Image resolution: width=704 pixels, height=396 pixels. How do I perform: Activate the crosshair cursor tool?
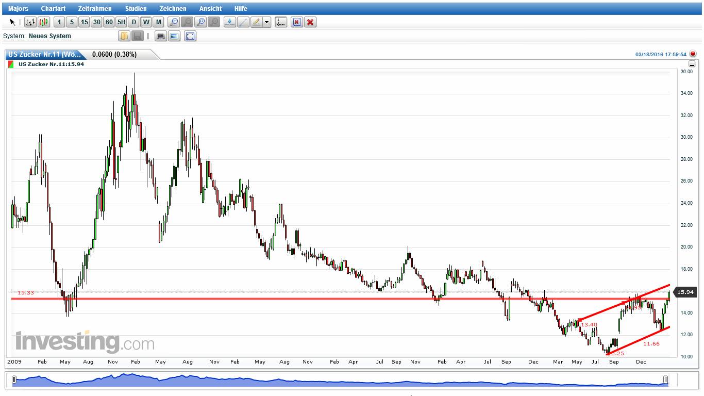coord(281,22)
